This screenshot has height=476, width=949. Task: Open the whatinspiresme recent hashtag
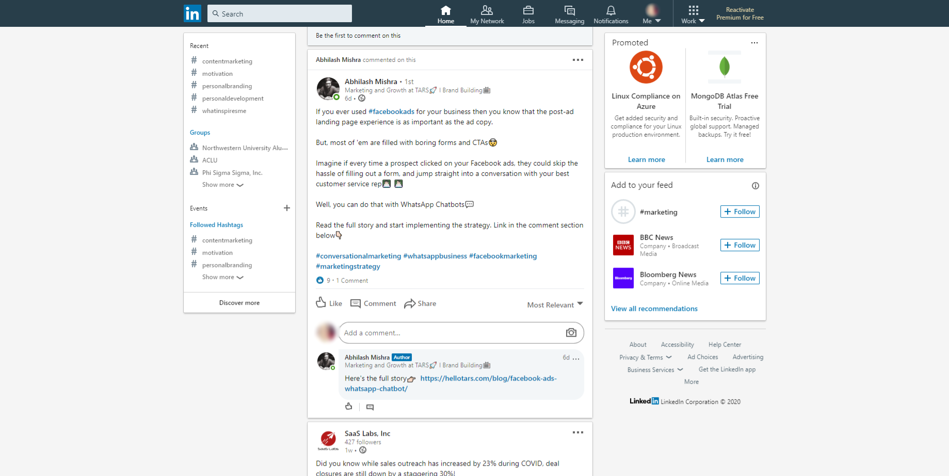point(224,111)
